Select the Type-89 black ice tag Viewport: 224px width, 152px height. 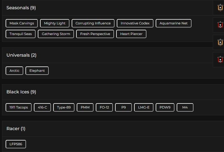(x=64, y=107)
